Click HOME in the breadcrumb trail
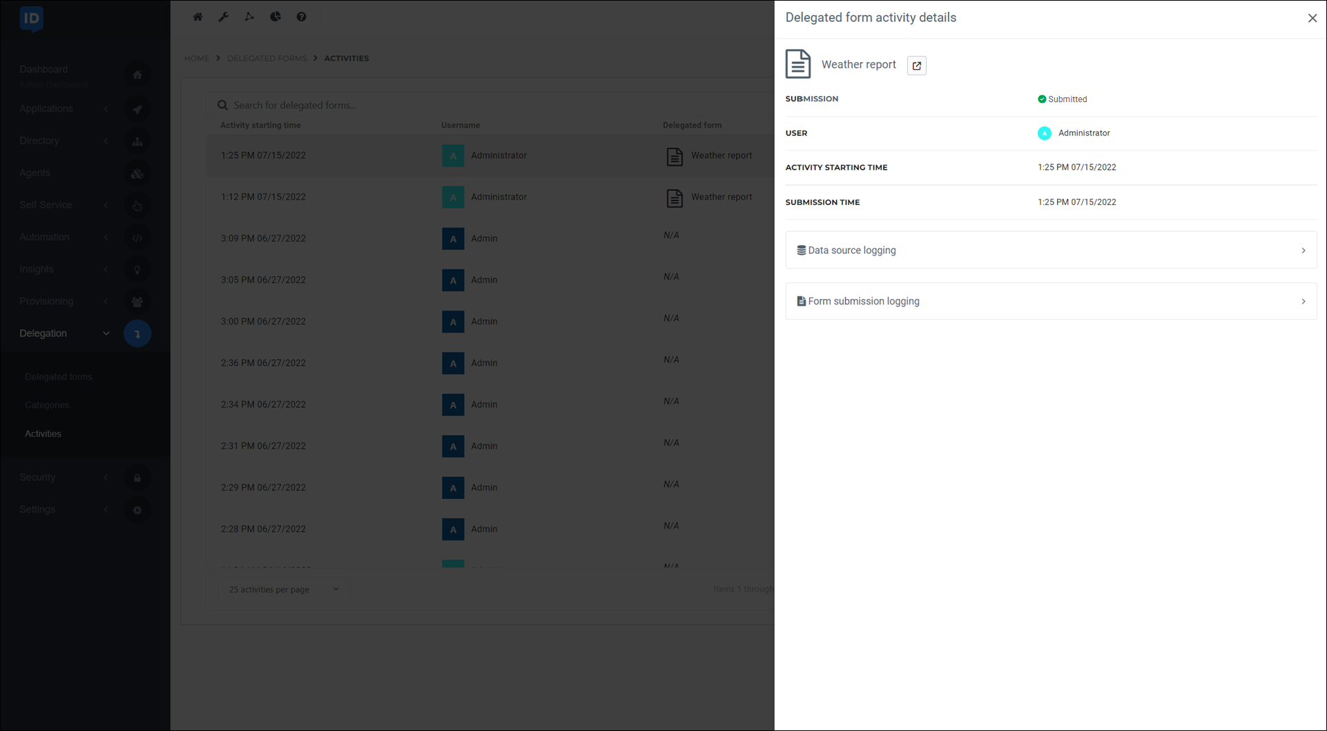The image size is (1327, 731). click(196, 58)
